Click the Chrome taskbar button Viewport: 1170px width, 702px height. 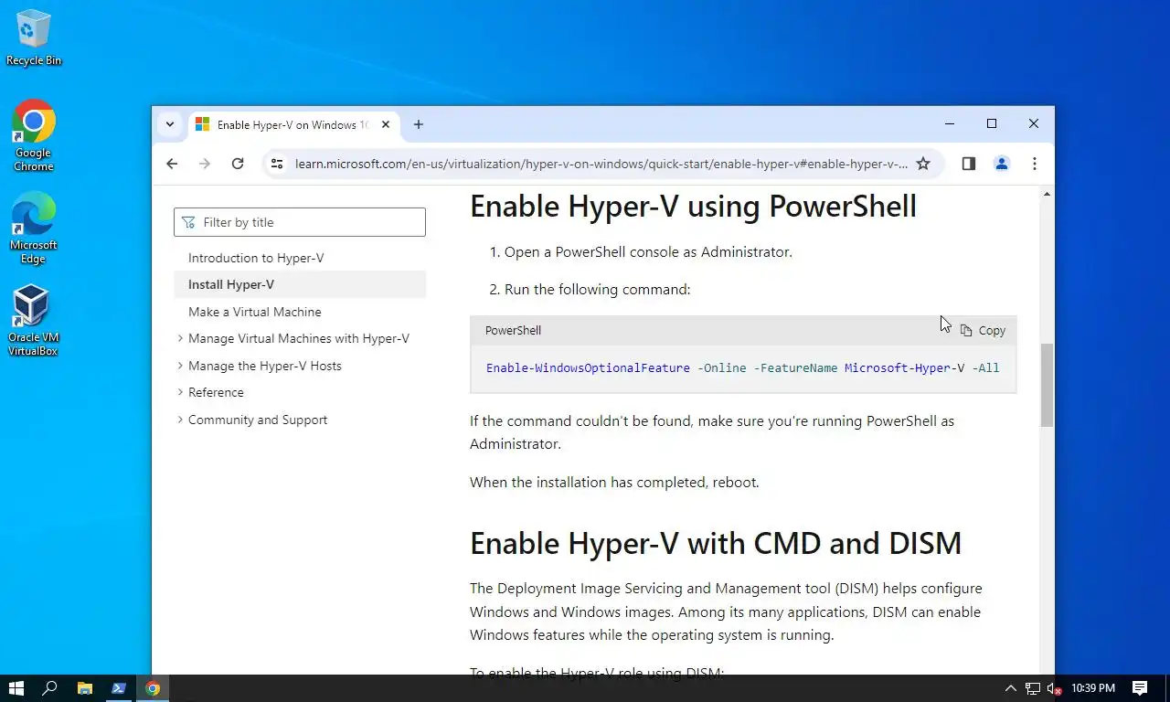point(153,688)
